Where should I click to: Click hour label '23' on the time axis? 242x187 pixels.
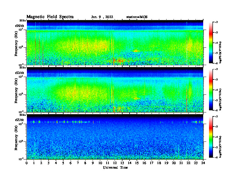pos(196,163)
